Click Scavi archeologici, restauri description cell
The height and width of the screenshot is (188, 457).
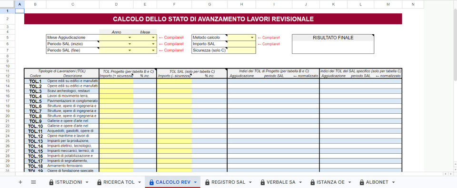[x=72, y=91]
